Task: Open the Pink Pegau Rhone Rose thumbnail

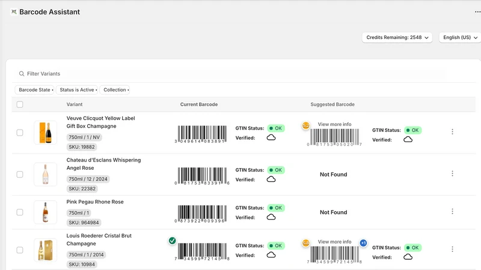Action: click(x=46, y=212)
